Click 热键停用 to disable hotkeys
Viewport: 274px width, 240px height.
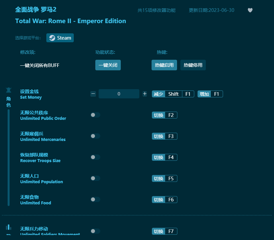pos(193,65)
